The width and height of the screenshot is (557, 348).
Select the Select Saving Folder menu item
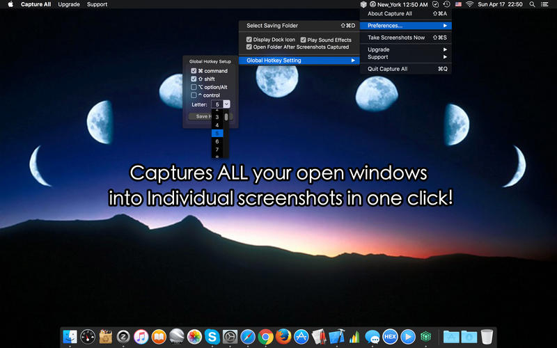tap(272, 26)
